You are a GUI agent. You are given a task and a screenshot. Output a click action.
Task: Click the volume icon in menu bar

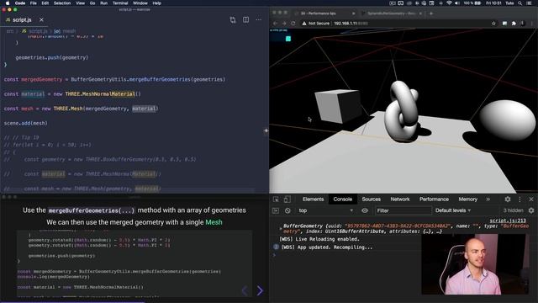pos(457,3)
